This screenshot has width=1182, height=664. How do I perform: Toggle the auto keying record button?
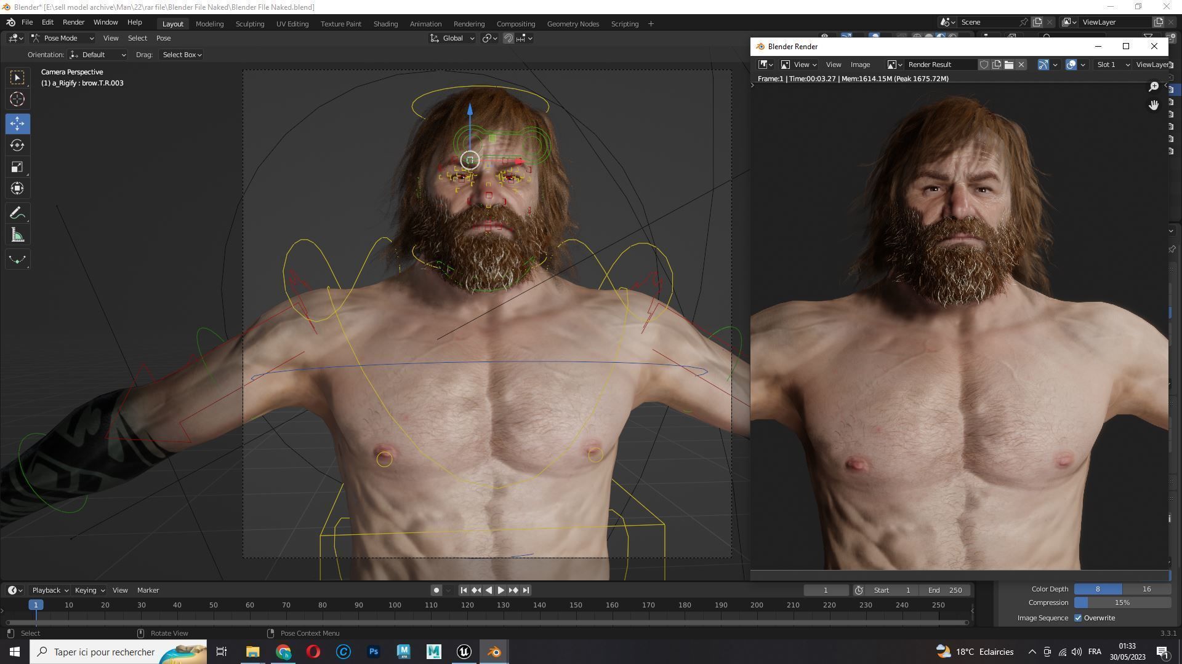436,590
